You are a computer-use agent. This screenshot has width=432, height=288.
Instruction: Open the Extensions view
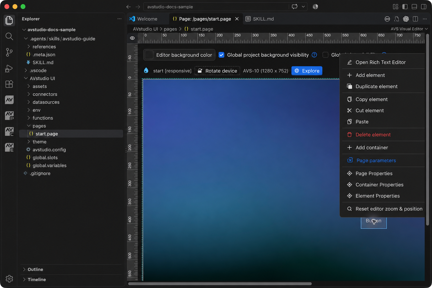click(x=9, y=84)
